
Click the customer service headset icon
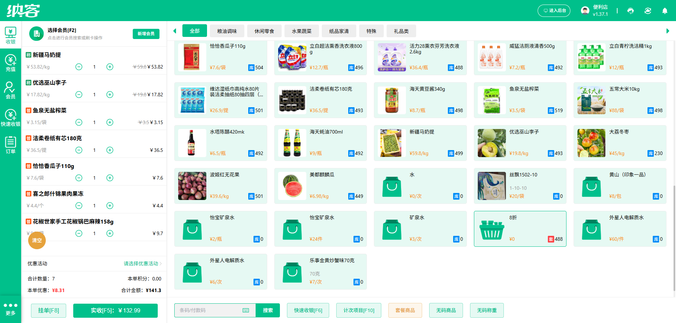click(631, 11)
